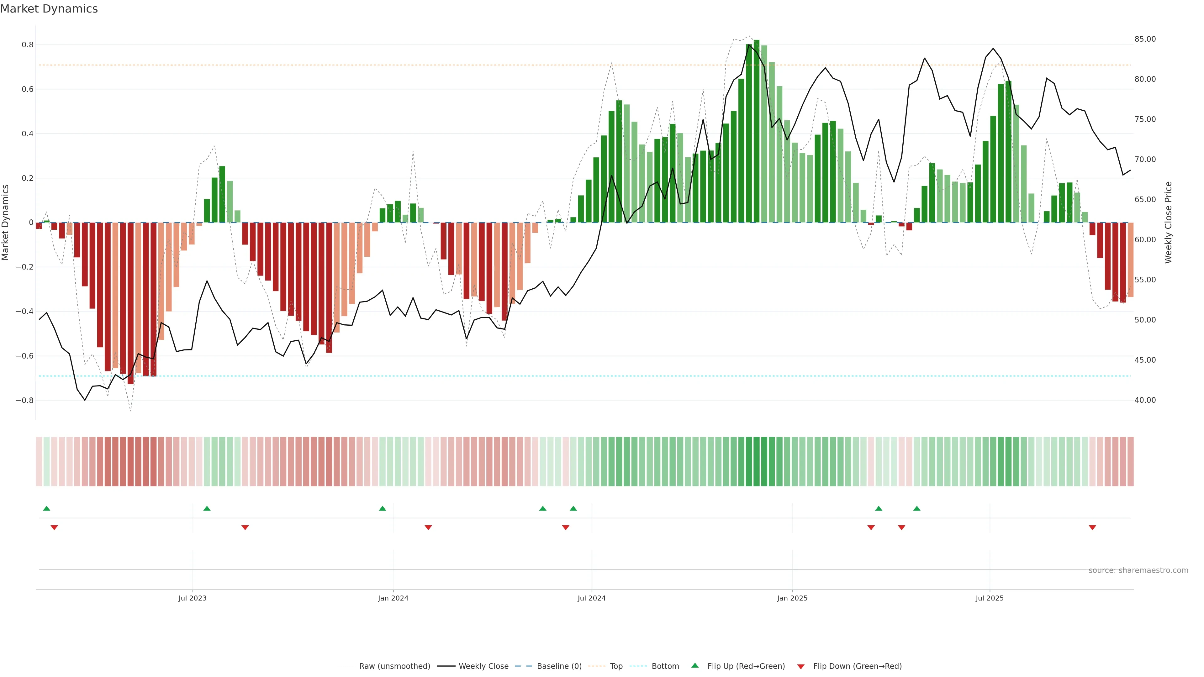Click the earliest green Flip Up triangle marker
The image size is (1204, 677).
46,508
